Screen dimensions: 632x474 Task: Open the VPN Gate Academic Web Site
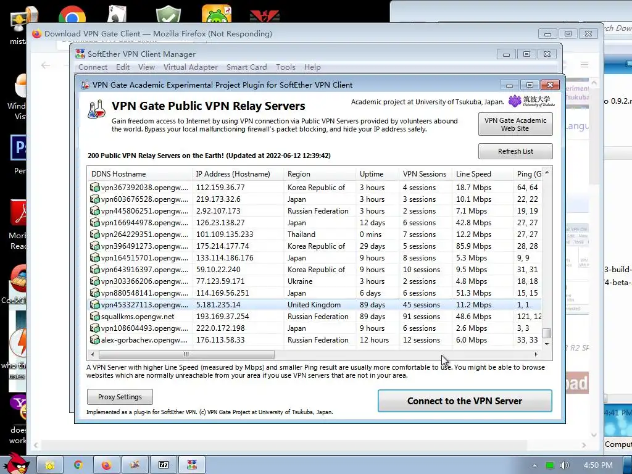pyautogui.click(x=515, y=124)
